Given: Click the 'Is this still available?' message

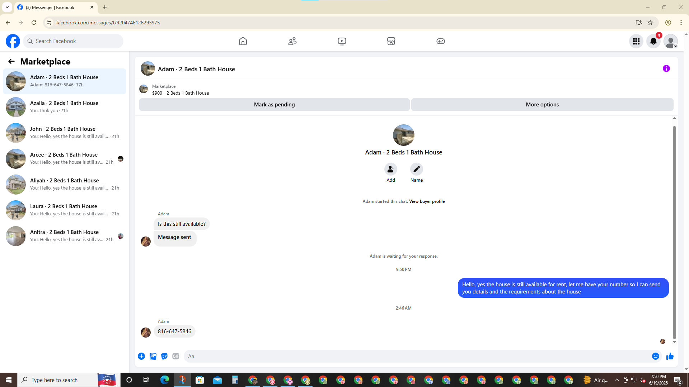Looking at the screenshot, I should coord(182,224).
